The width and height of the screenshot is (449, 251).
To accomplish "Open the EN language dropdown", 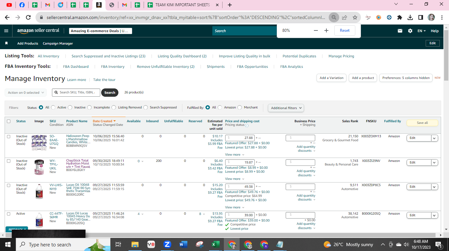I will (x=421, y=31).
